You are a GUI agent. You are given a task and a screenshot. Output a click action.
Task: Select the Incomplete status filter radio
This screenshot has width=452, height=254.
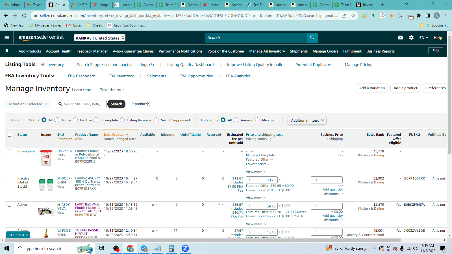coord(96,120)
